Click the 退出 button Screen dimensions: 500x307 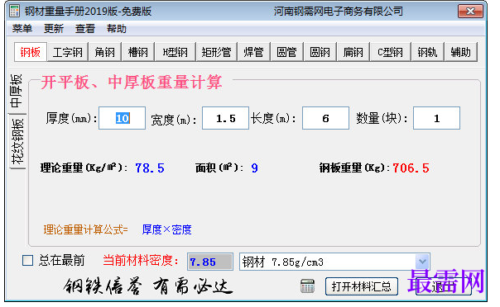point(443,286)
